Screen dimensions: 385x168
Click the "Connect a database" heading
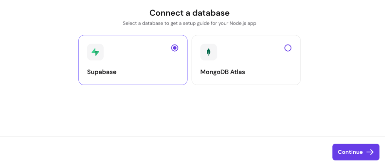pos(190,13)
